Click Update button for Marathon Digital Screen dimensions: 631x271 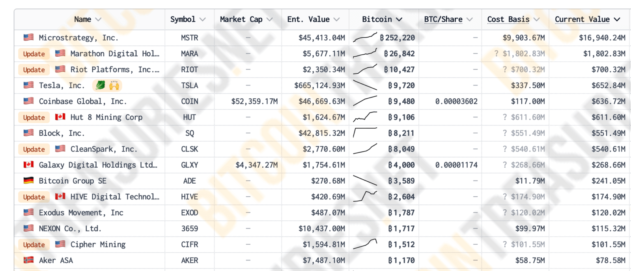coord(34,54)
